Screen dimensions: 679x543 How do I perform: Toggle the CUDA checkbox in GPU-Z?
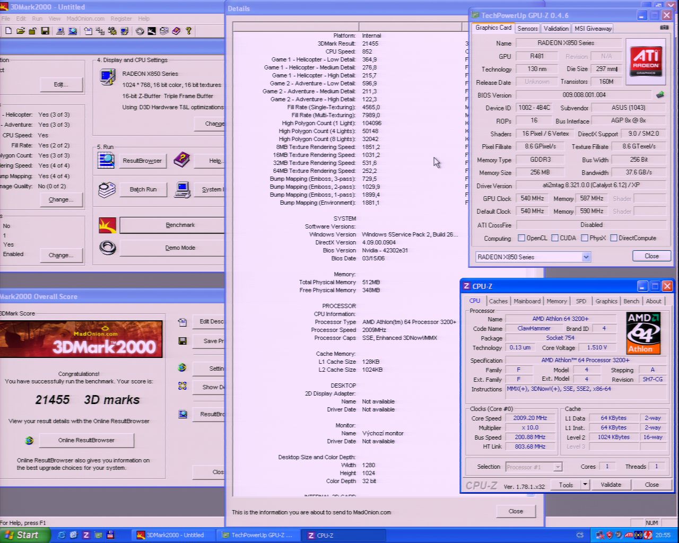[555, 238]
